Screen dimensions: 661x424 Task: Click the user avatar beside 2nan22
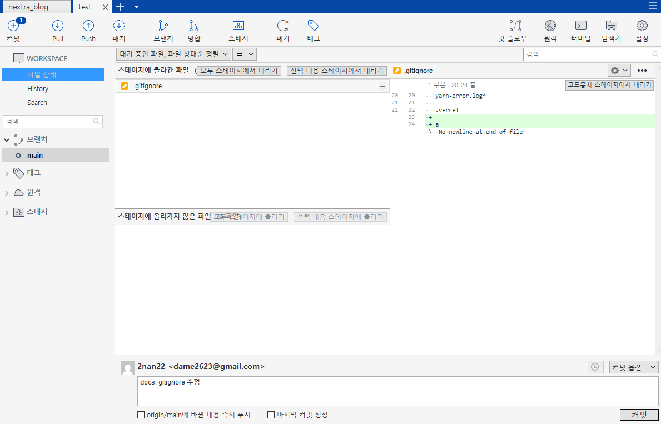pyautogui.click(x=128, y=367)
